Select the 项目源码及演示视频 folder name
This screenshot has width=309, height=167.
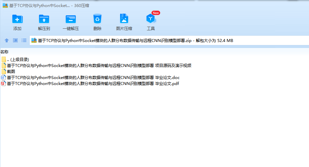point(99,65)
